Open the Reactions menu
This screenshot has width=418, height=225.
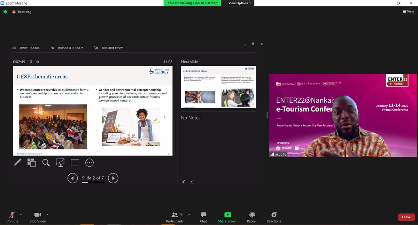point(274,217)
